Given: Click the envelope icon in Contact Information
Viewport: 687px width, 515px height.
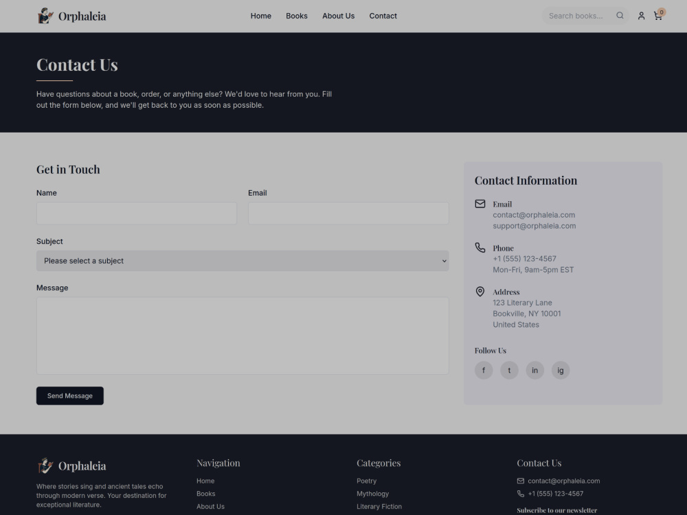Looking at the screenshot, I should coord(480,204).
